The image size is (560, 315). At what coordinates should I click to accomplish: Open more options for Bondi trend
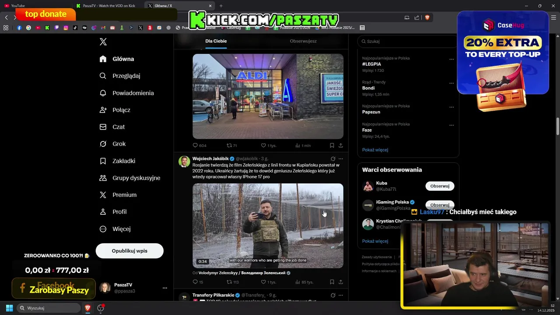tap(451, 83)
